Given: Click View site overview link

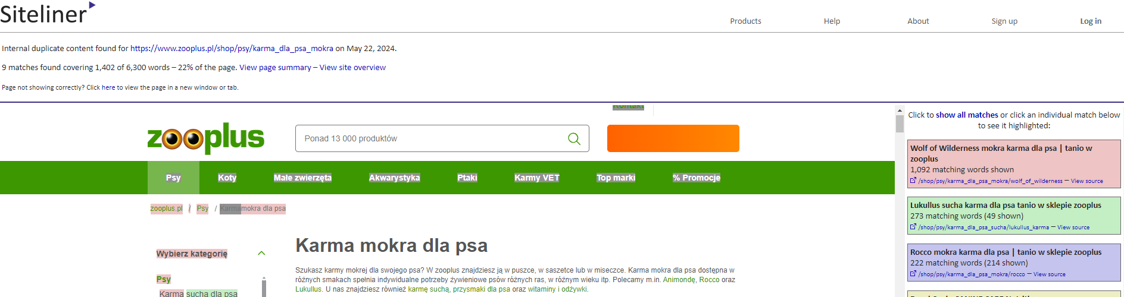Looking at the screenshot, I should [352, 68].
